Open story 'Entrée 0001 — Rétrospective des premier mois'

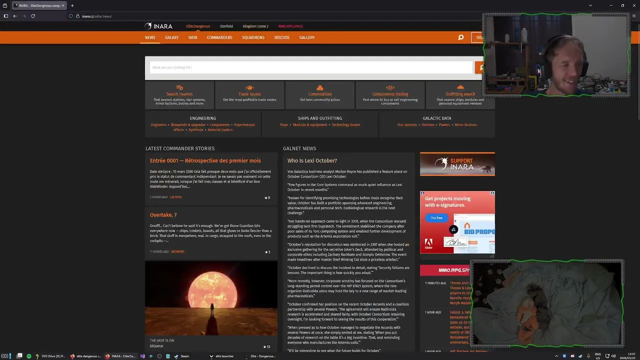pyautogui.click(x=205, y=160)
